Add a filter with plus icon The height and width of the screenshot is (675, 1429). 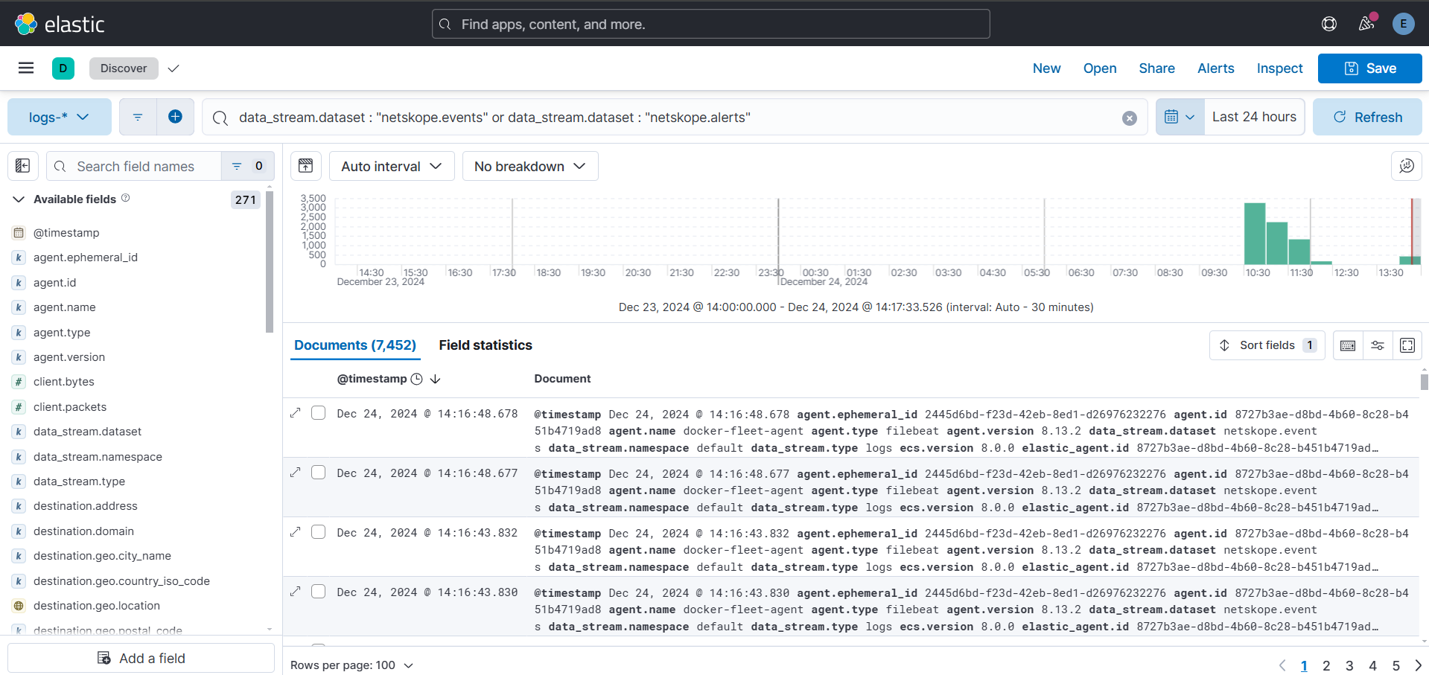pos(176,117)
